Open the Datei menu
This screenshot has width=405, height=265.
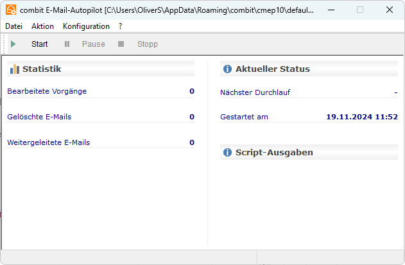(13, 26)
